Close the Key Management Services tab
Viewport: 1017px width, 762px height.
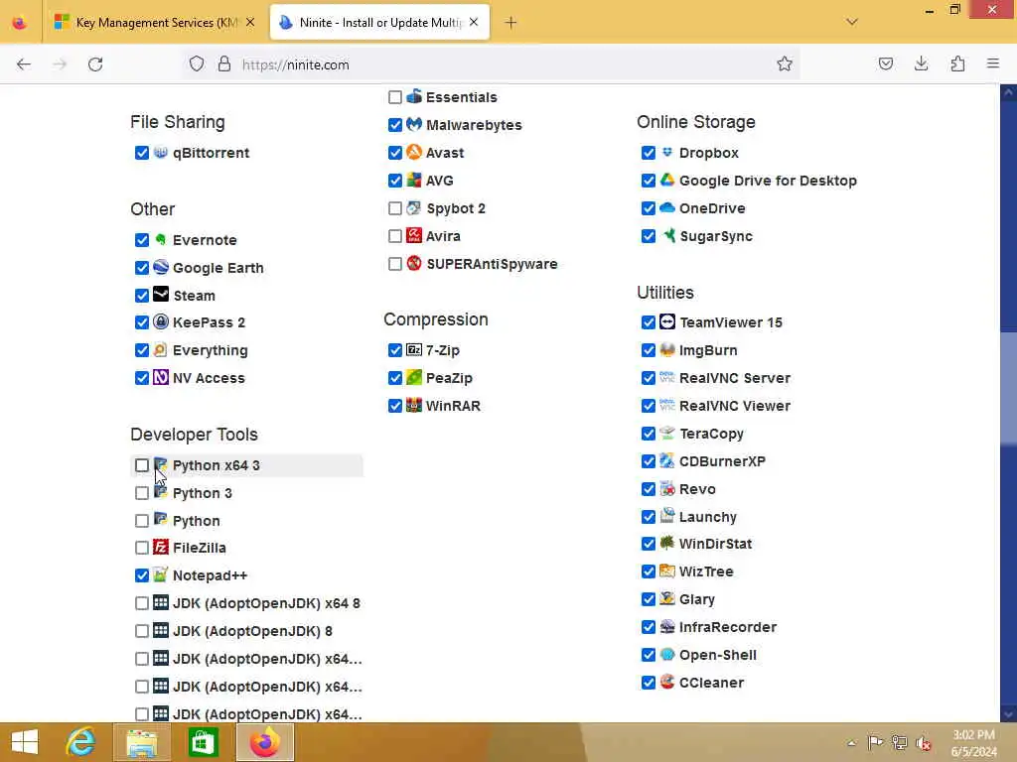point(250,22)
